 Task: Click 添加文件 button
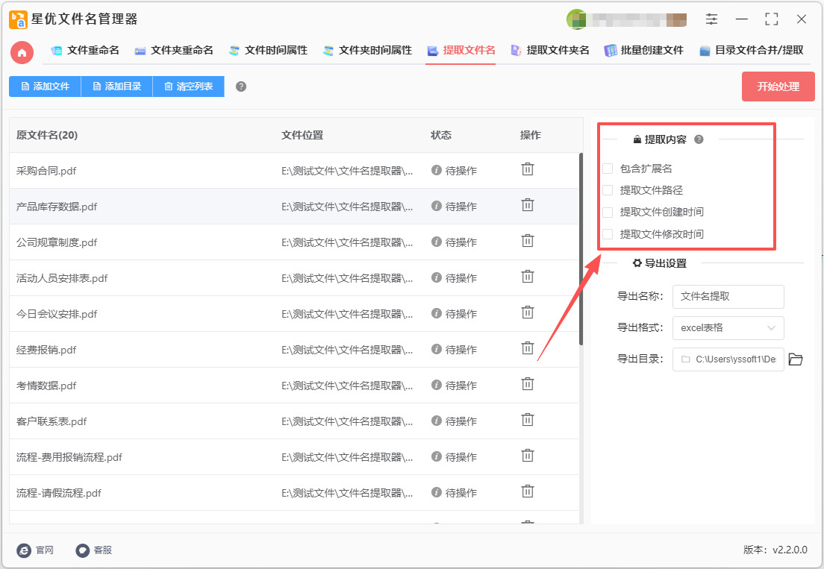click(46, 87)
